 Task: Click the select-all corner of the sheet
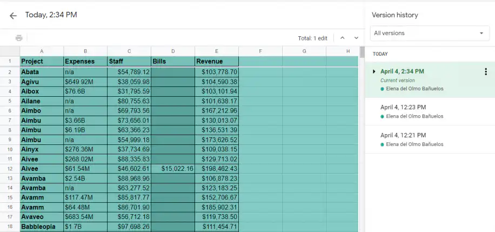pyautogui.click(x=10, y=51)
